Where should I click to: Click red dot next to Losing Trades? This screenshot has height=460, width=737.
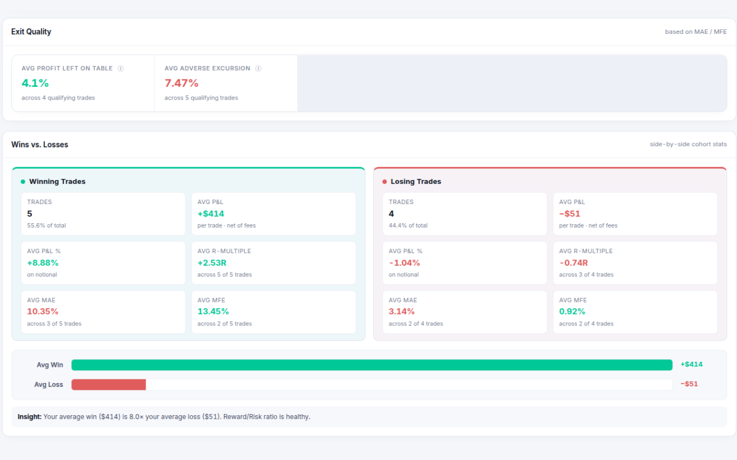385,182
